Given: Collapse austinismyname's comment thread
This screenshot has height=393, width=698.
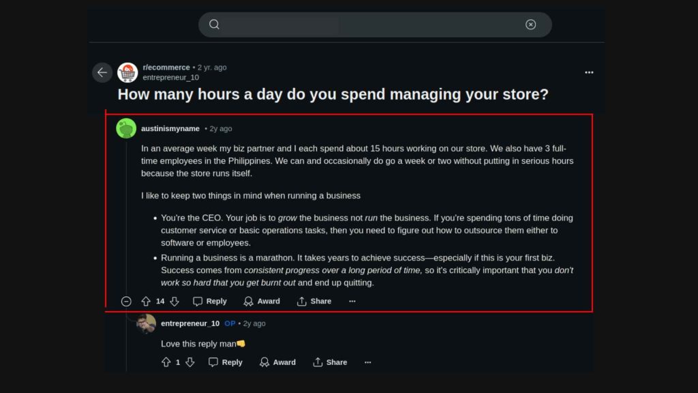Looking at the screenshot, I should click(126, 302).
